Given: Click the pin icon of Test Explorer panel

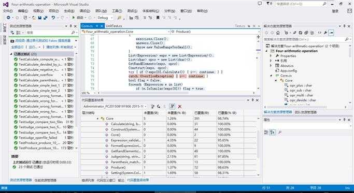Looking at the screenshot, I should [70, 26].
